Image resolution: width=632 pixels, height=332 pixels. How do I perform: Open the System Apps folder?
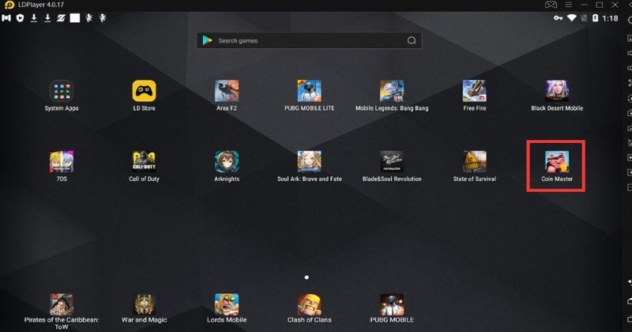tap(62, 91)
